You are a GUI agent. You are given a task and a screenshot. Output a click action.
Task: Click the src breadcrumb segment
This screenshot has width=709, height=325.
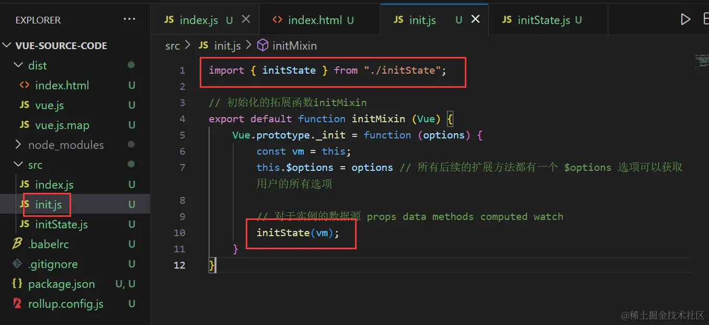point(173,46)
